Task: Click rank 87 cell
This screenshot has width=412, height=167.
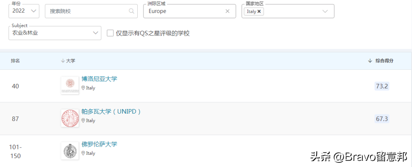Action: 15,119
